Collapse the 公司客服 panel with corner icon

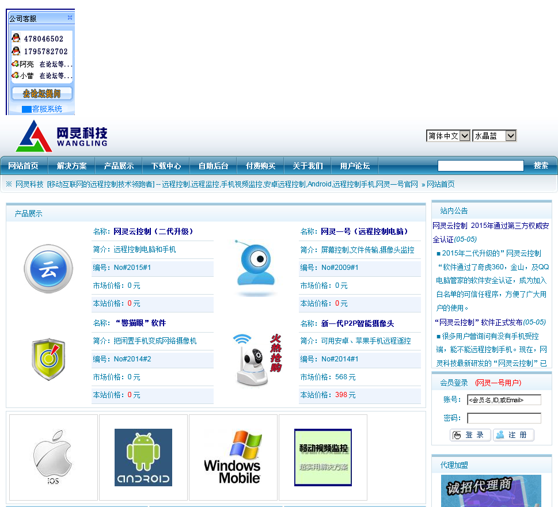pyautogui.click(x=70, y=17)
